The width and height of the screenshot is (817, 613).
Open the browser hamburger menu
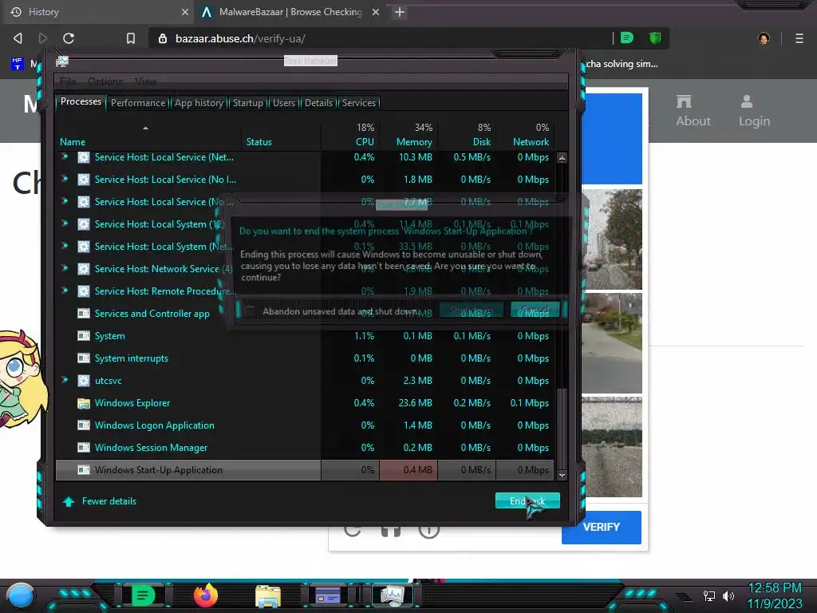click(799, 38)
